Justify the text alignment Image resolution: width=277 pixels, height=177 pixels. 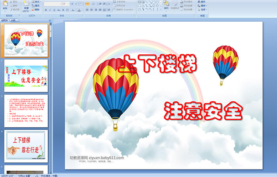pyautogui.click(x=100, y=10)
